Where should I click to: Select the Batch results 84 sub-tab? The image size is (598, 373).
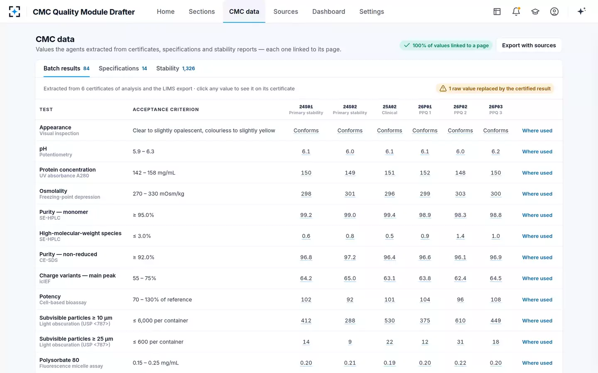pos(66,68)
